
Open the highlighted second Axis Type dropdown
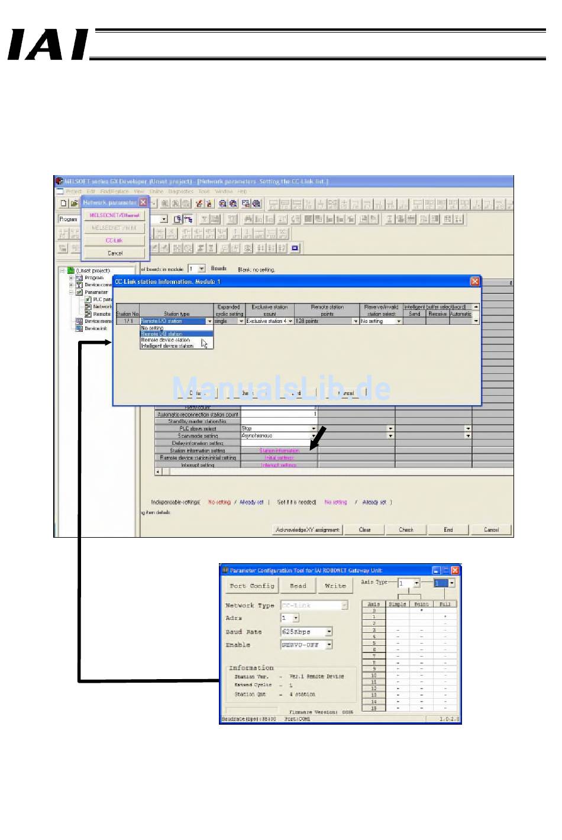coord(451,583)
